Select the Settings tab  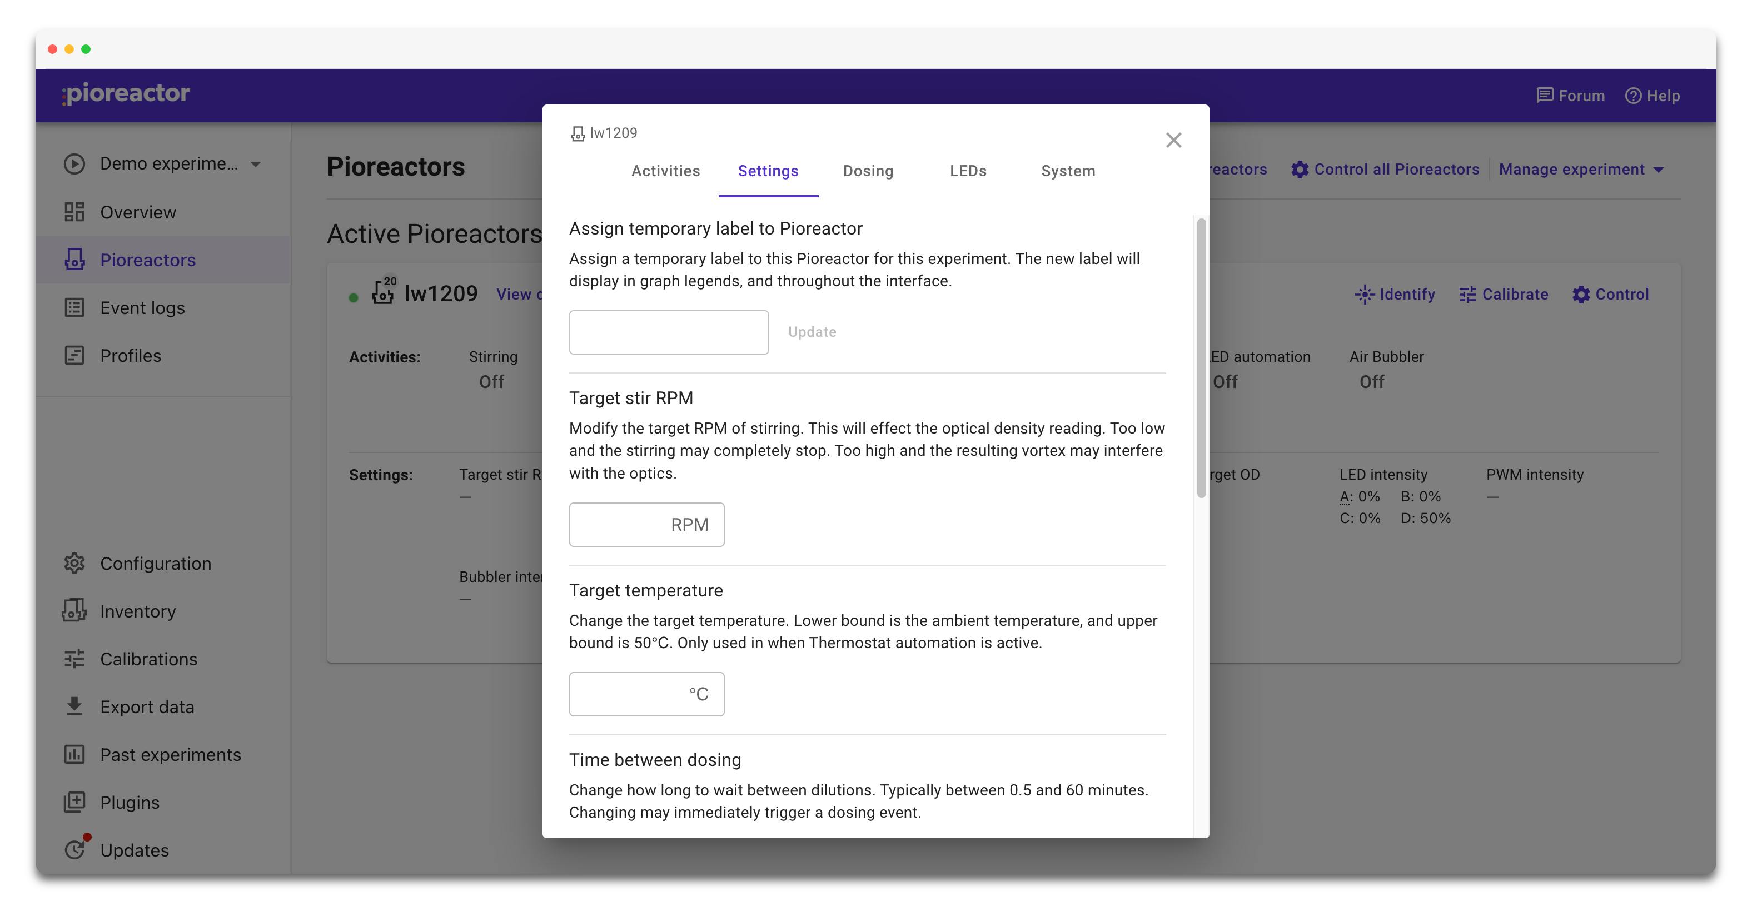[768, 171]
